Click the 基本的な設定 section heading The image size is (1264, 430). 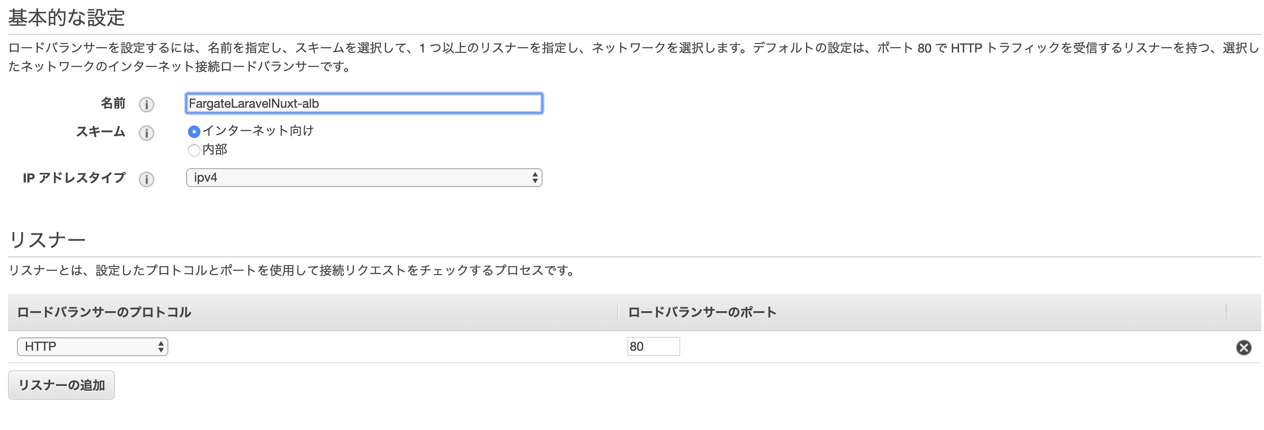pyautogui.click(x=67, y=18)
